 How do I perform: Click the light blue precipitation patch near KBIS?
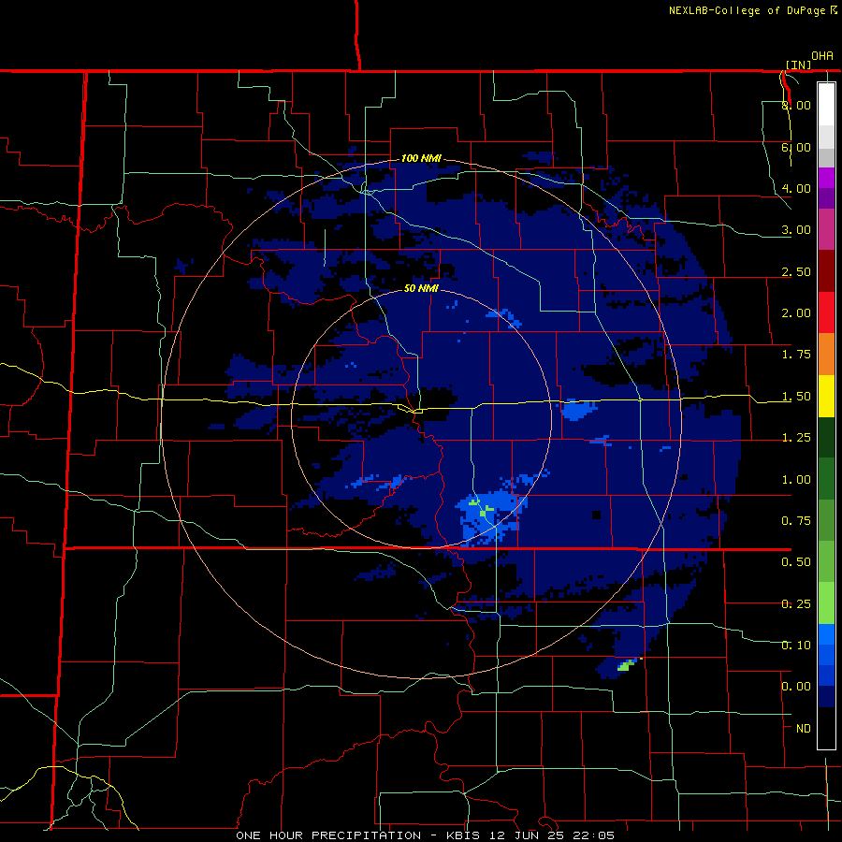pyautogui.click(x=489, y=515)
